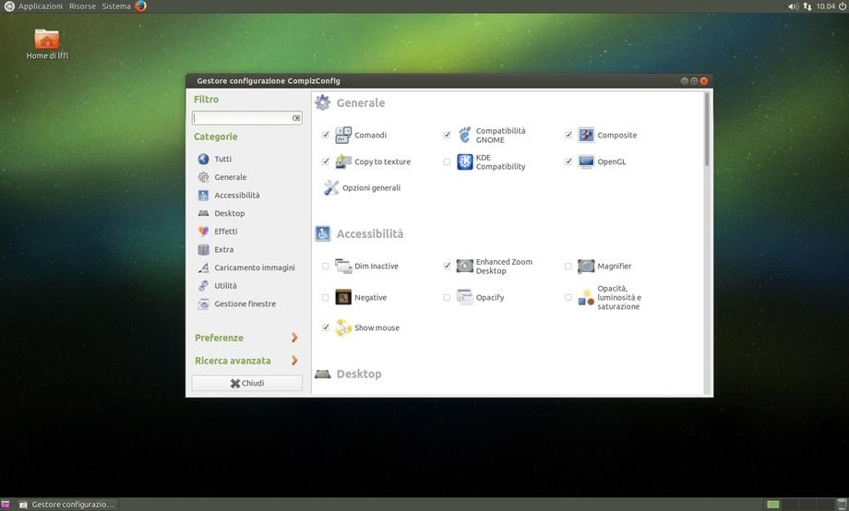The width and height of the screenshot is (849, 511).
Task: Click the Filtro search input field
Action: click(242, 118)
